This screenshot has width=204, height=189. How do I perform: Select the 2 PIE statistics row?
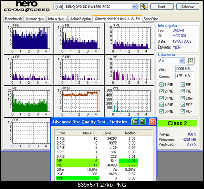point(97,143)
